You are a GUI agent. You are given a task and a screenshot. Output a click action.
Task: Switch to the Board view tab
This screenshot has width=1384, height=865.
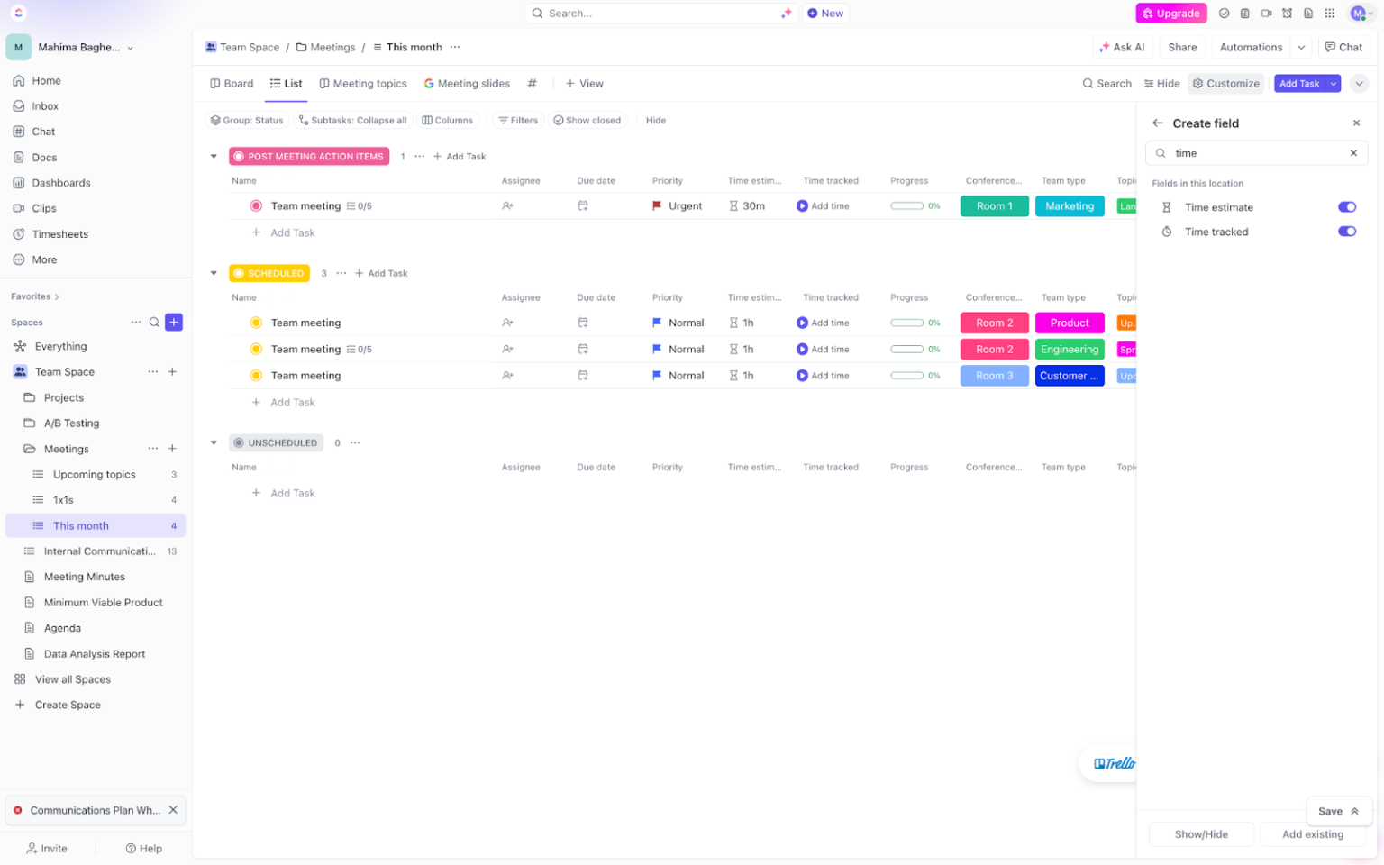click(x=232, y=83)
